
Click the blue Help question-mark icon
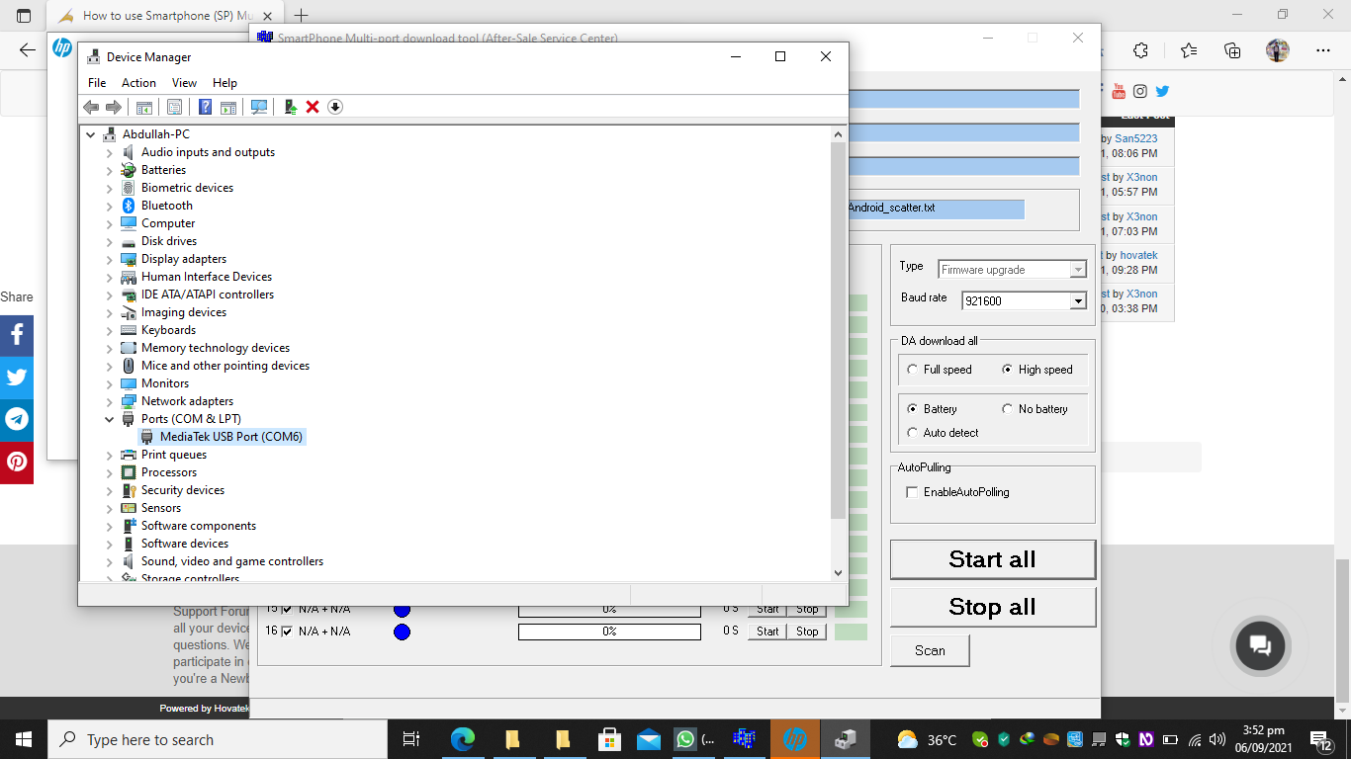[205, 107]
